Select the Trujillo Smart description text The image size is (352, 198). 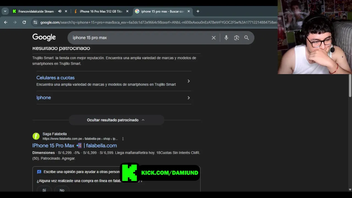click(x=114, y=61)
